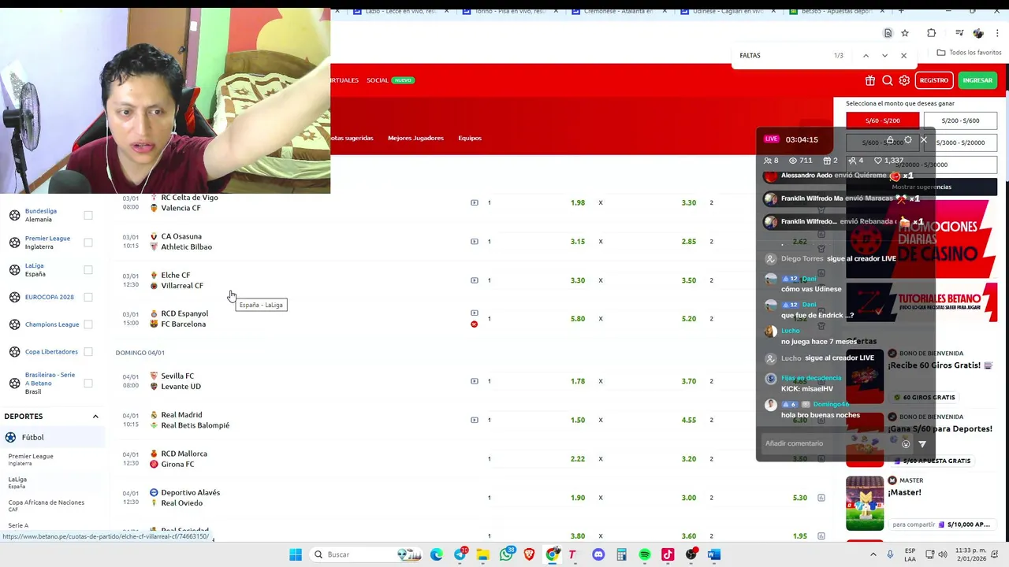Launch Microsoft Edge from the taskbar
1009x567 pixels.
point(436,554)
